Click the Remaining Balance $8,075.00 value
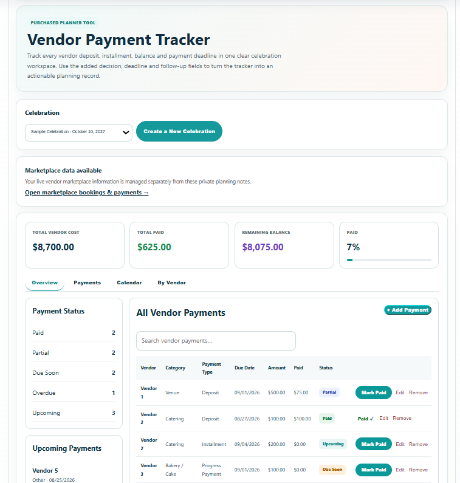The image size is (460, 483). point(263,247)
